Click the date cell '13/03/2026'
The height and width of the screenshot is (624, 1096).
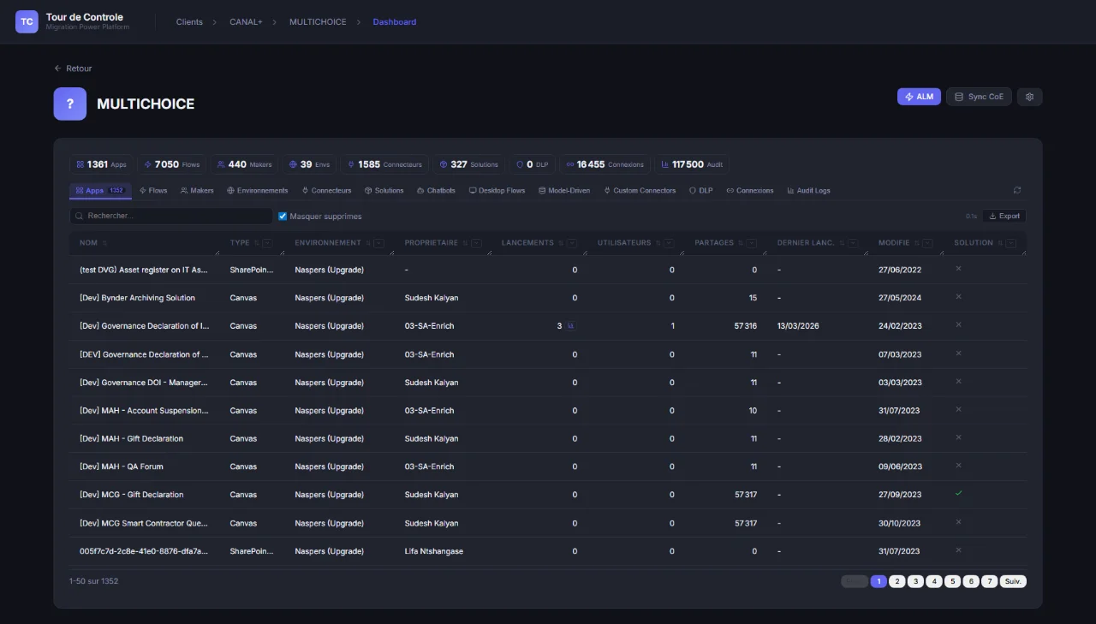pos(798,326)
